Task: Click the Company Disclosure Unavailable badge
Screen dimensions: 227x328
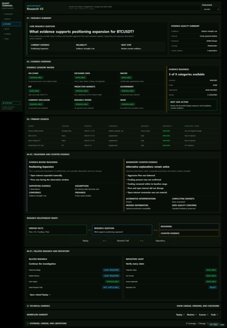Action: (36, 104)
